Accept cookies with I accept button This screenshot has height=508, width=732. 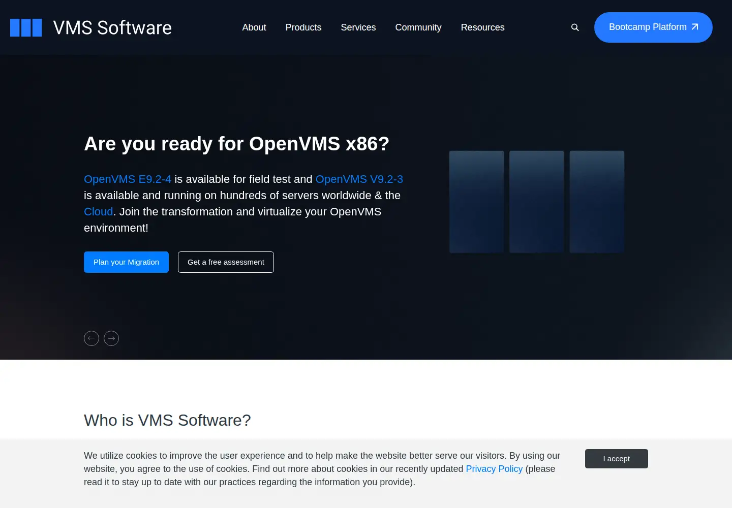coord(617,459)
